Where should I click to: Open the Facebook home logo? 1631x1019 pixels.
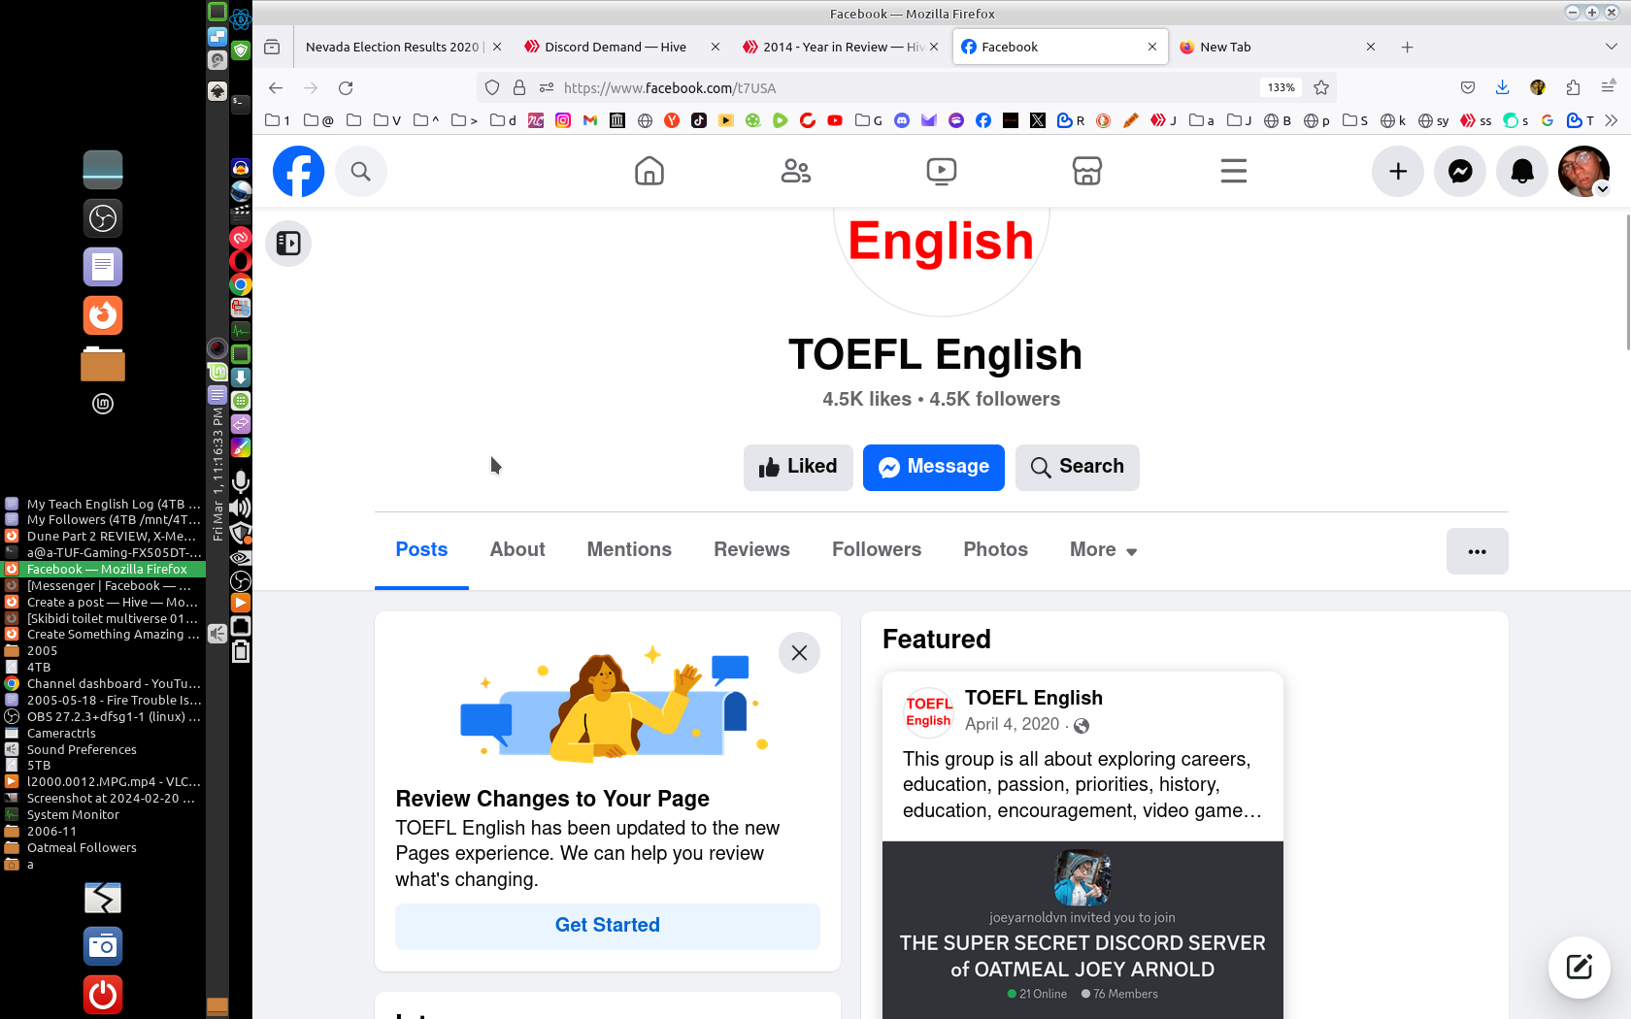(x=298, y=172)
